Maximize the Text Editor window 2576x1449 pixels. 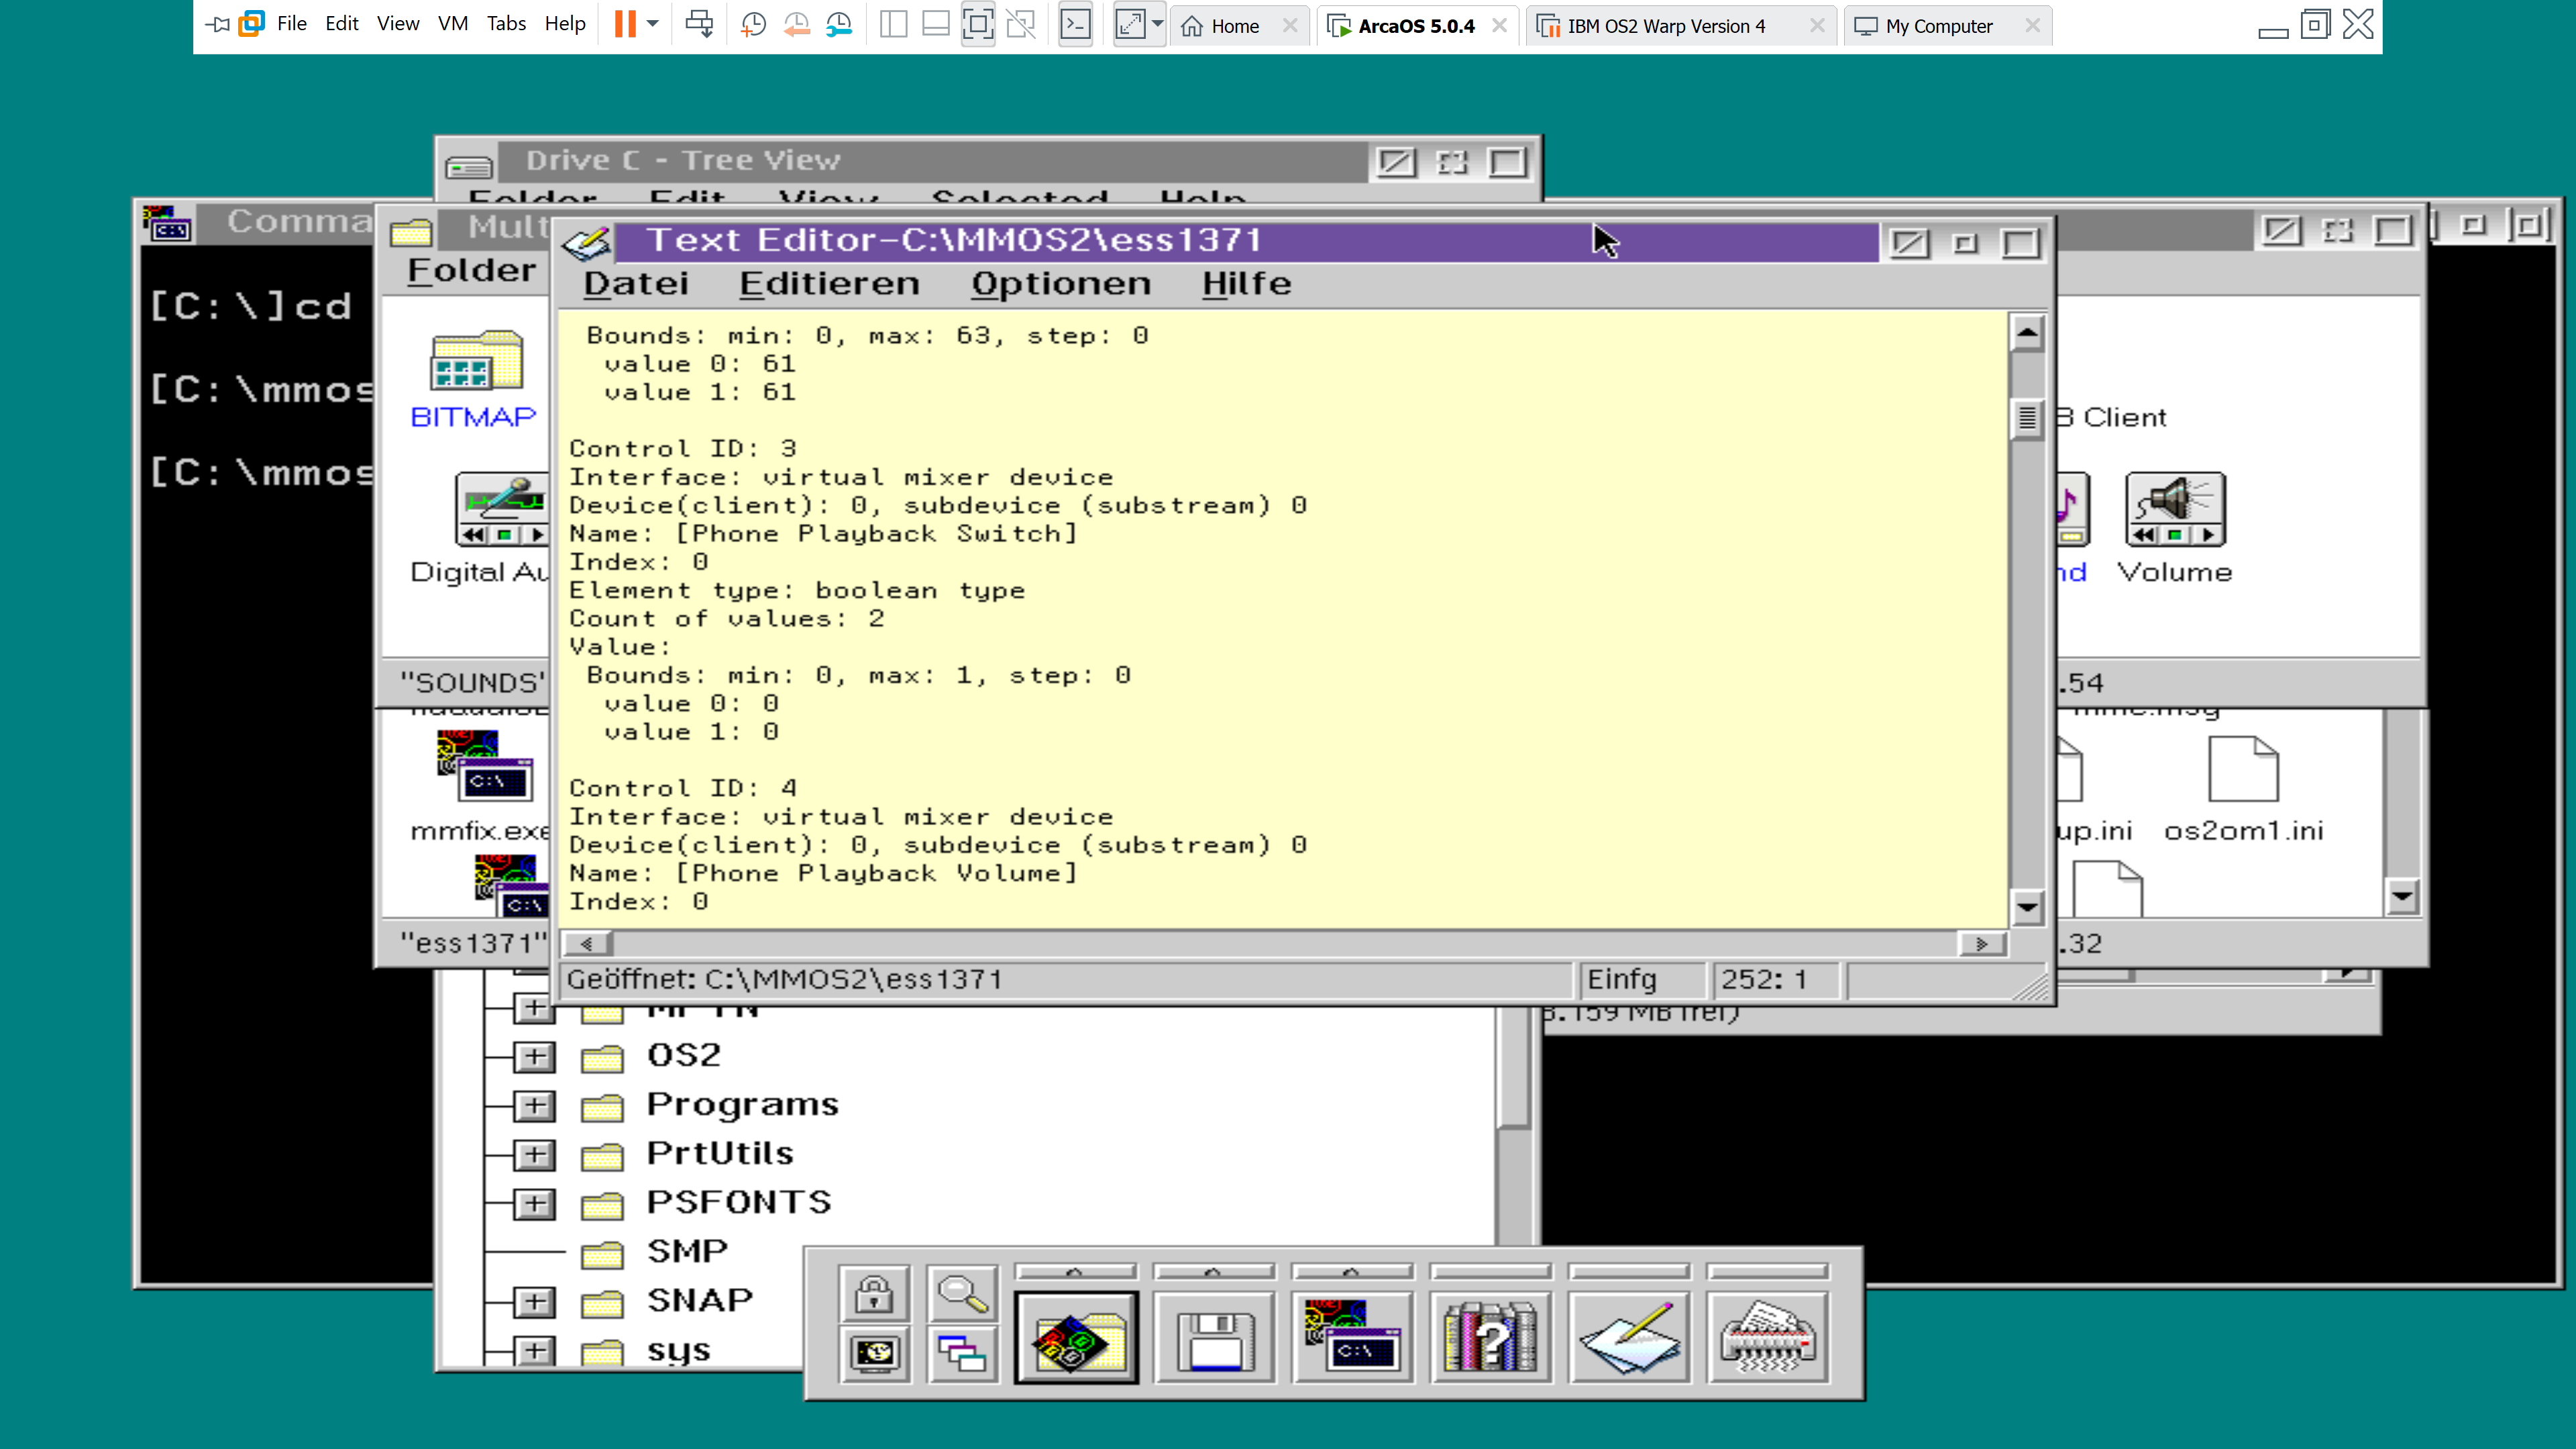(2020, 243)
